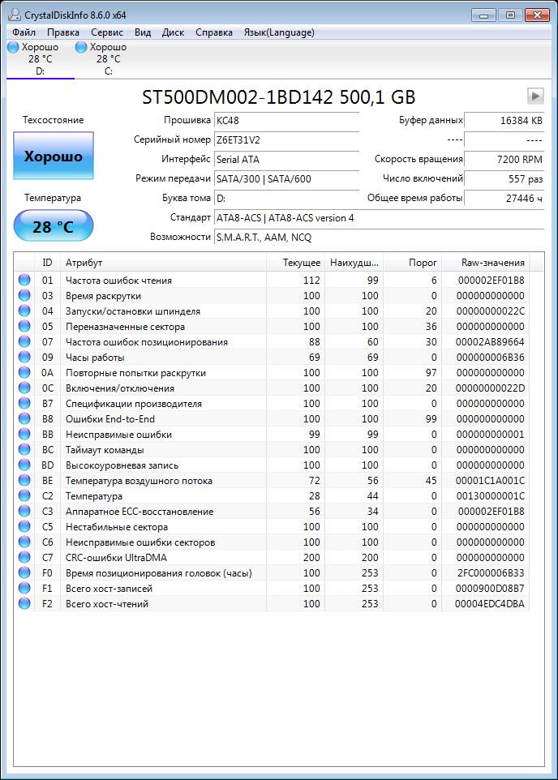Select the Всего хост-чтений row
558x780 pixels.
pos(271,604)
